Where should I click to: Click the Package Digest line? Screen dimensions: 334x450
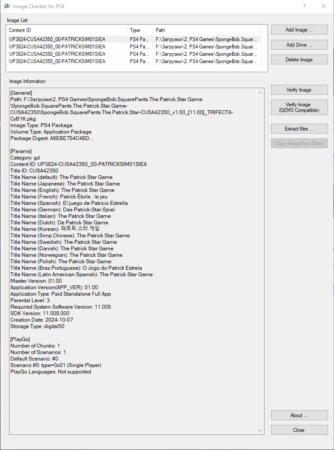51,138
